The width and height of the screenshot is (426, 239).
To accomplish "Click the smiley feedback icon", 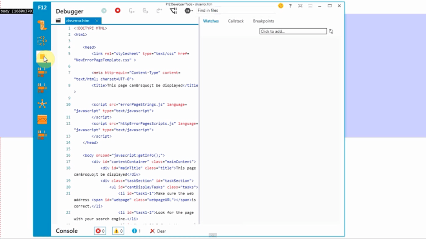I will (x=281, y=6).
